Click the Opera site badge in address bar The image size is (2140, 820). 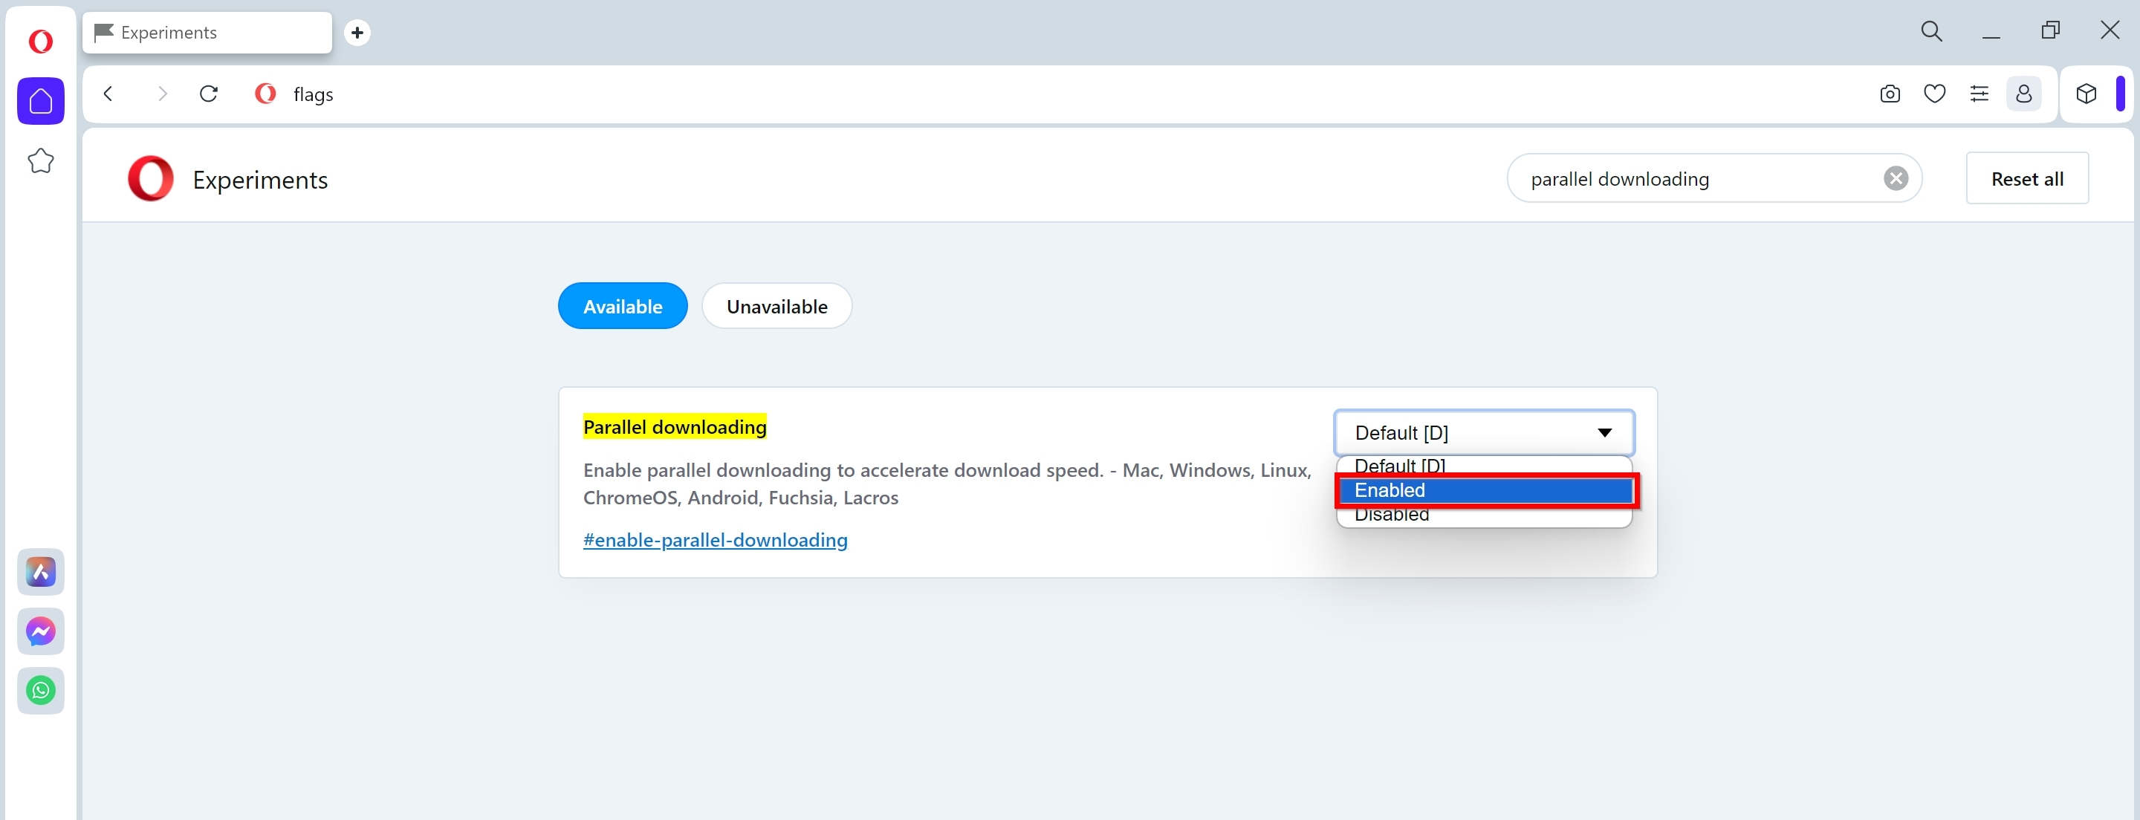coord(266,94)
